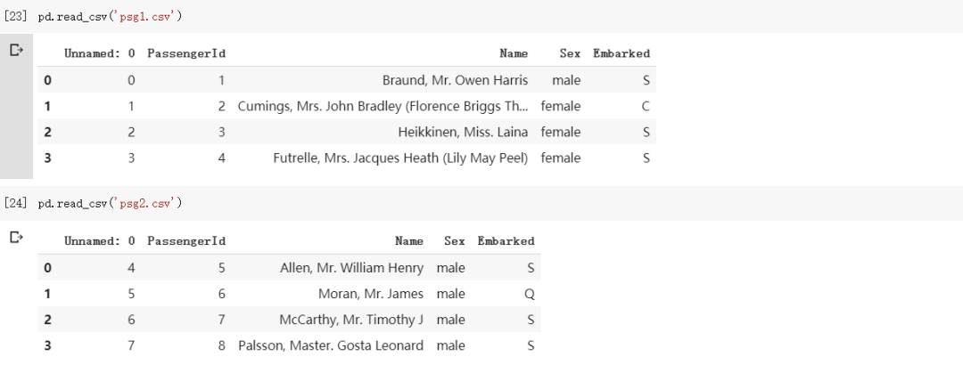Image resolution: width=963 pixels, height=365 pixels.
Task: Click the Embarked value C in first table
Action: point(645,106)
